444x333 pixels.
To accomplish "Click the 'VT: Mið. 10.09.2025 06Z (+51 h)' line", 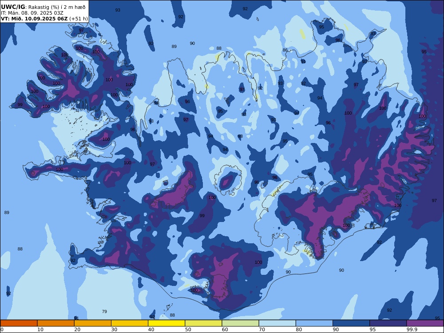I will [x=44, y=19].
